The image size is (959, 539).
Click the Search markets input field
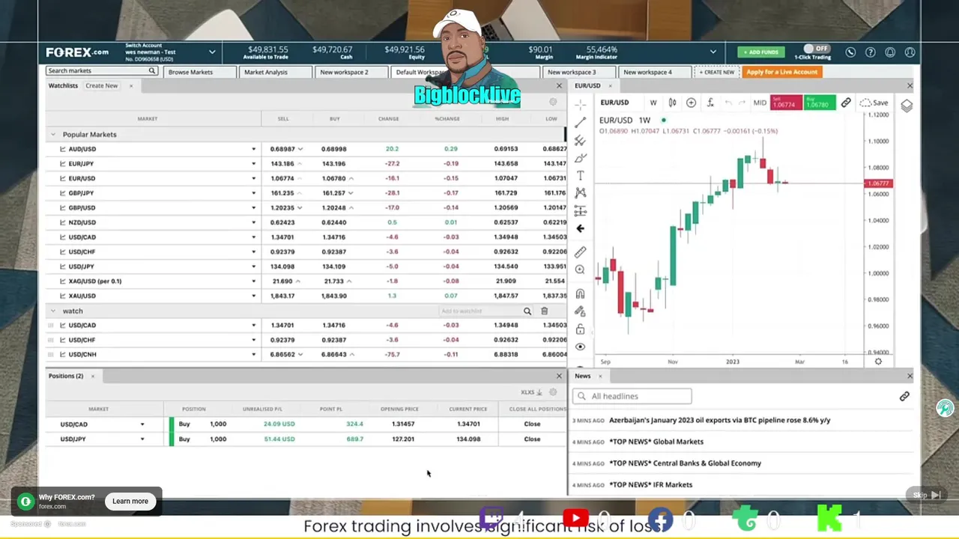point(102,71)
